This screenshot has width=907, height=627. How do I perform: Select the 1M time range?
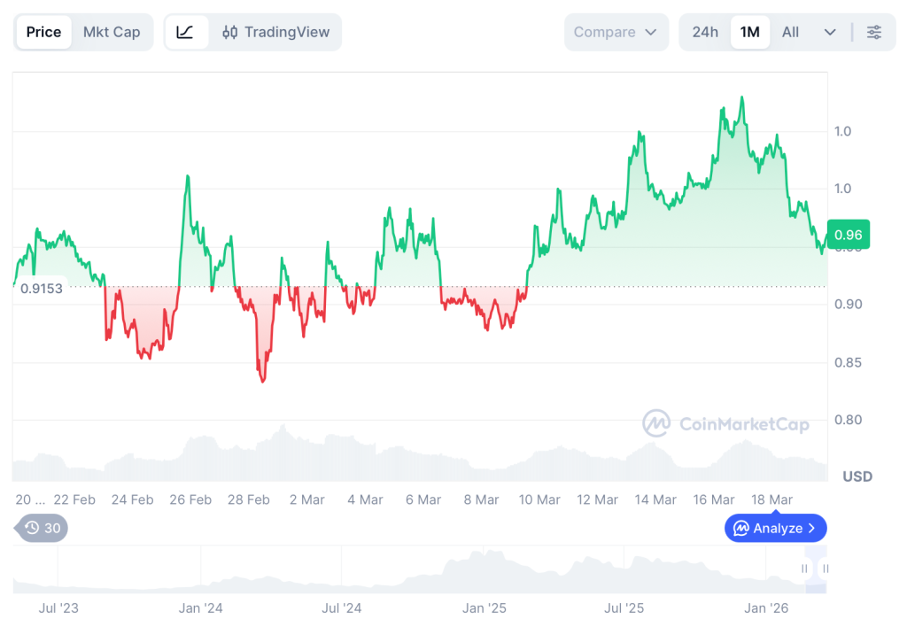750,32
